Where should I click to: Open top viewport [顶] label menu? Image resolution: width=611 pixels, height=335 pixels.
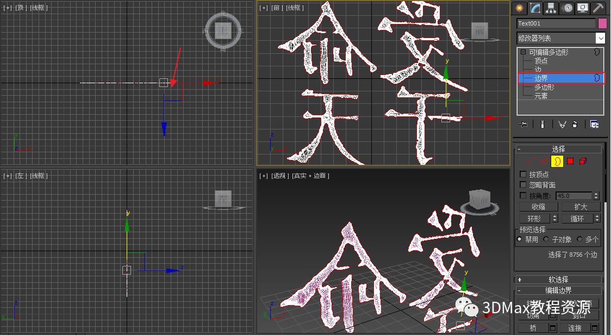coord(20,8)
